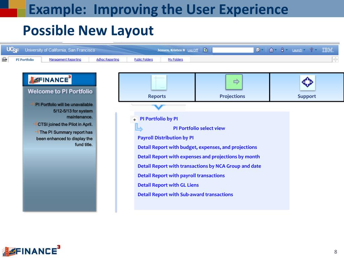Expand the plus next to PI Portfolio by PI

click(x=134, y=120)
